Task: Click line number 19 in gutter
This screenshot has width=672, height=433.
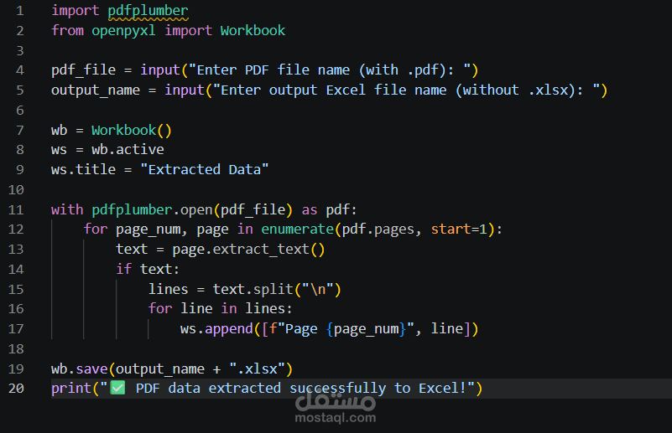Action: (x=16, y=369)
